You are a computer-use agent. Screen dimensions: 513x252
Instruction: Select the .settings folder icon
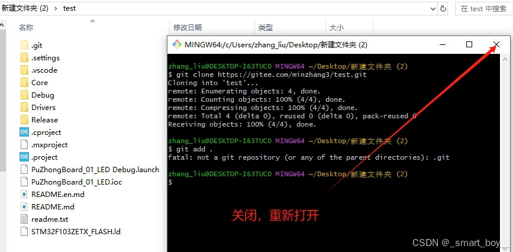coord(24,57)
